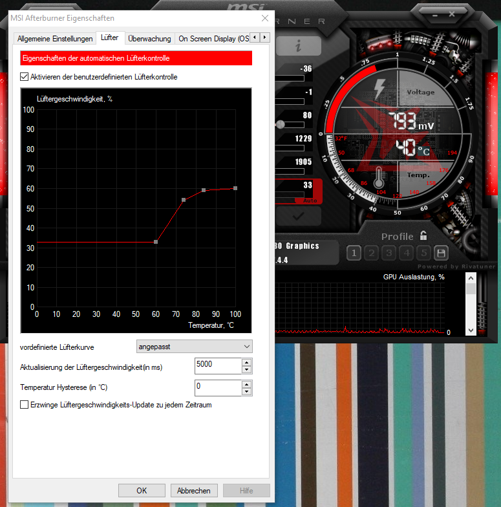Select fan curve point at 60°C
This screenshot has height=507, width=501.
[156, 242]
